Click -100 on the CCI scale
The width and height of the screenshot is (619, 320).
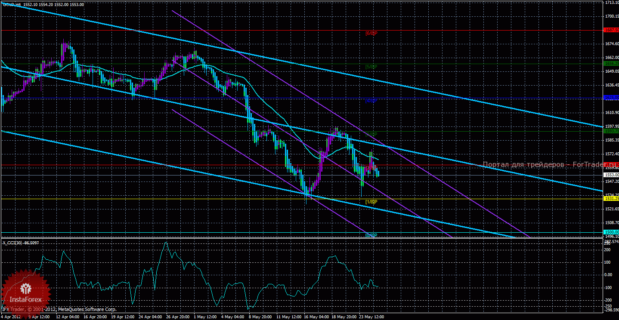pos(608,287)
